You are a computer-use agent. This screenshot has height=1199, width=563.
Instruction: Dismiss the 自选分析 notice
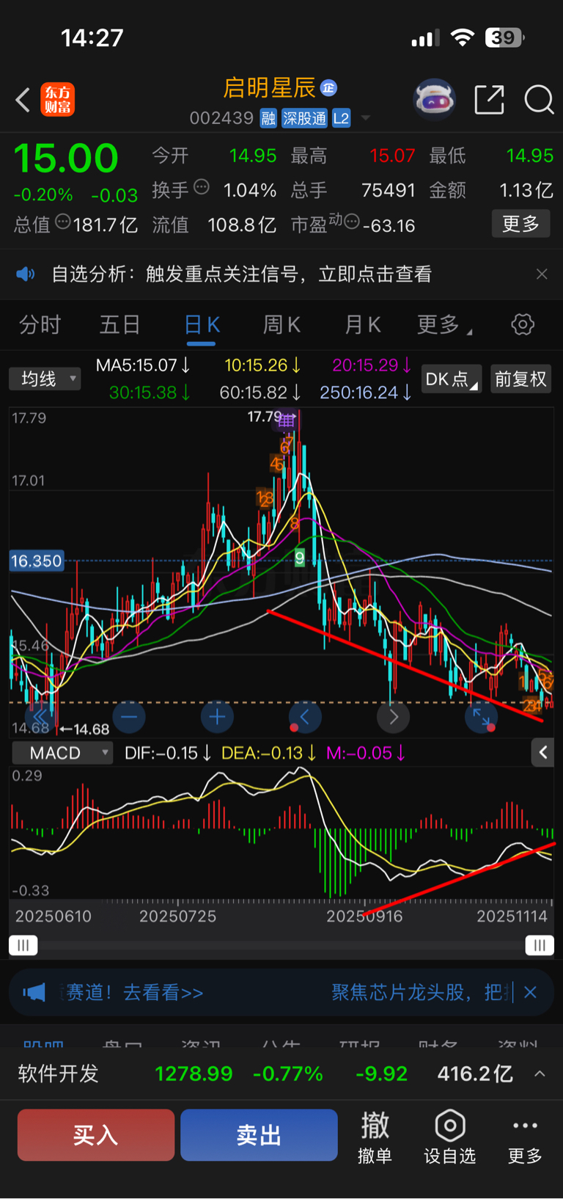pos(542,274)
